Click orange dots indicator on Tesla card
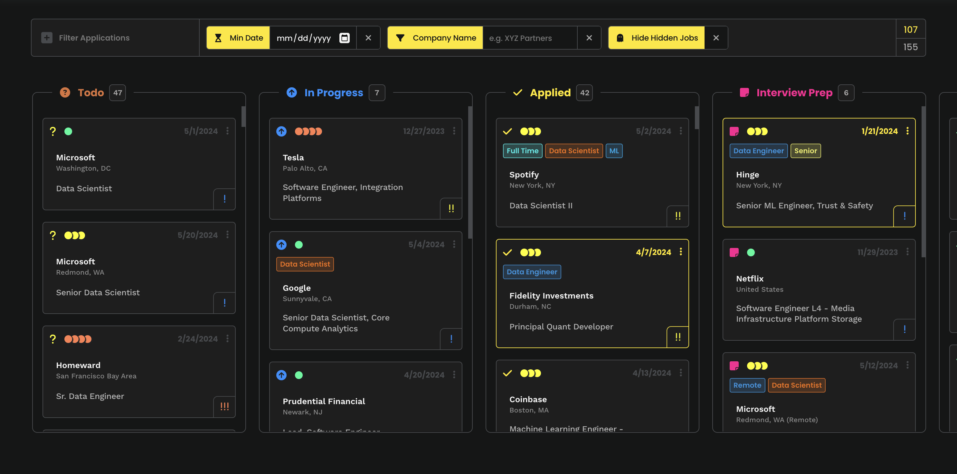The width and height of the screenshot is (957, 474). (308, 131)
